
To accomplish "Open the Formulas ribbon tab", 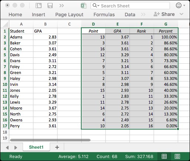I will (x=104, y=14).
